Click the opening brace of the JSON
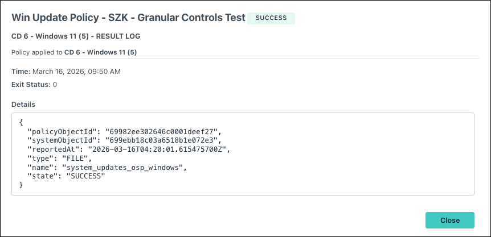Screen dimensions: 491x237 [21, 122]
